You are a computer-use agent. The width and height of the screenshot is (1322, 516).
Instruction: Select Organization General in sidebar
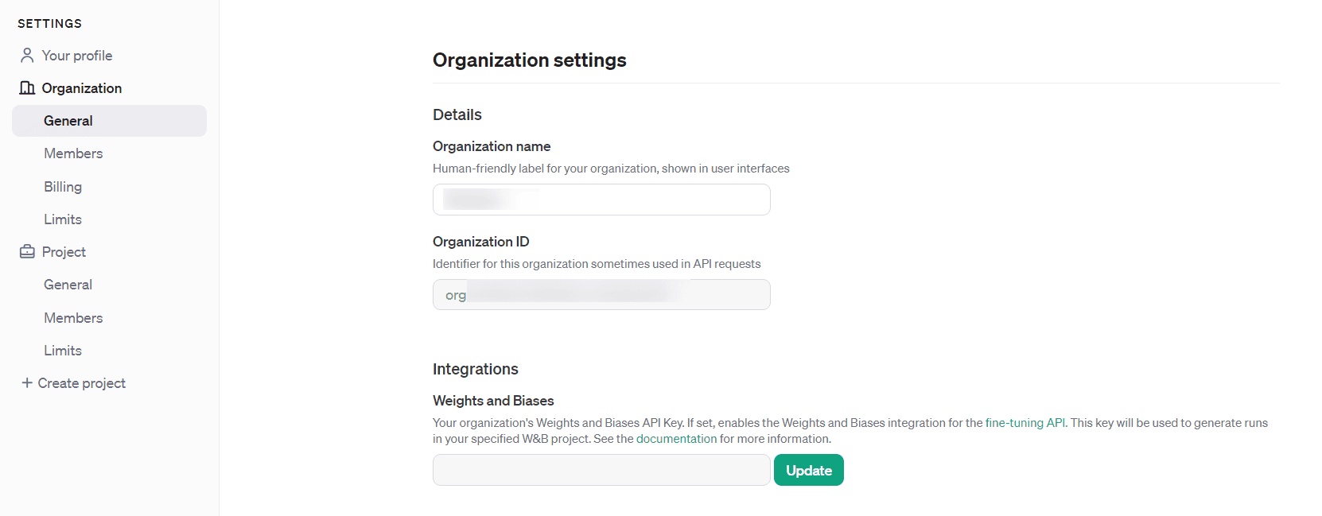68,121
